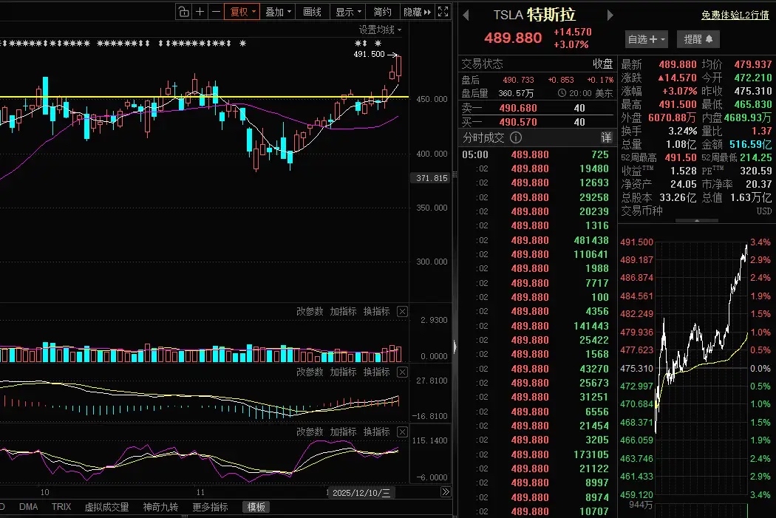The height and width of the screenshot is (518, 776).
Task: Close the volume indicator panel
Action: tap(402, 311)
